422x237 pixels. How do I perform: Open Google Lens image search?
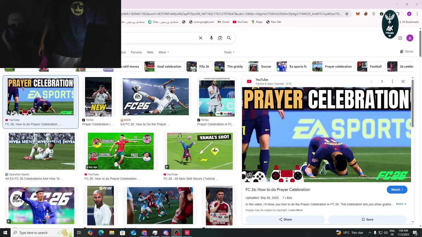pyautogui.click(x=220, y=38)
